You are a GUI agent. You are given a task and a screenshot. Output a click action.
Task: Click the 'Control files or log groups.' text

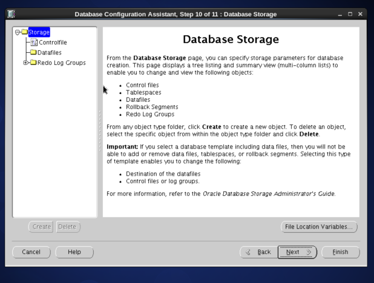pos(163,181)
